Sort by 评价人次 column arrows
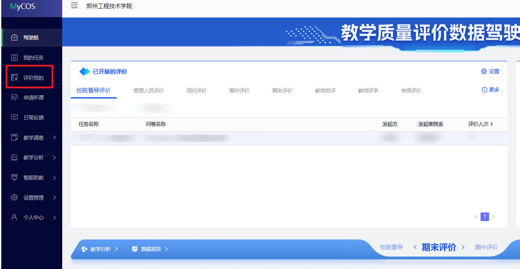 [x=492, y=124]
